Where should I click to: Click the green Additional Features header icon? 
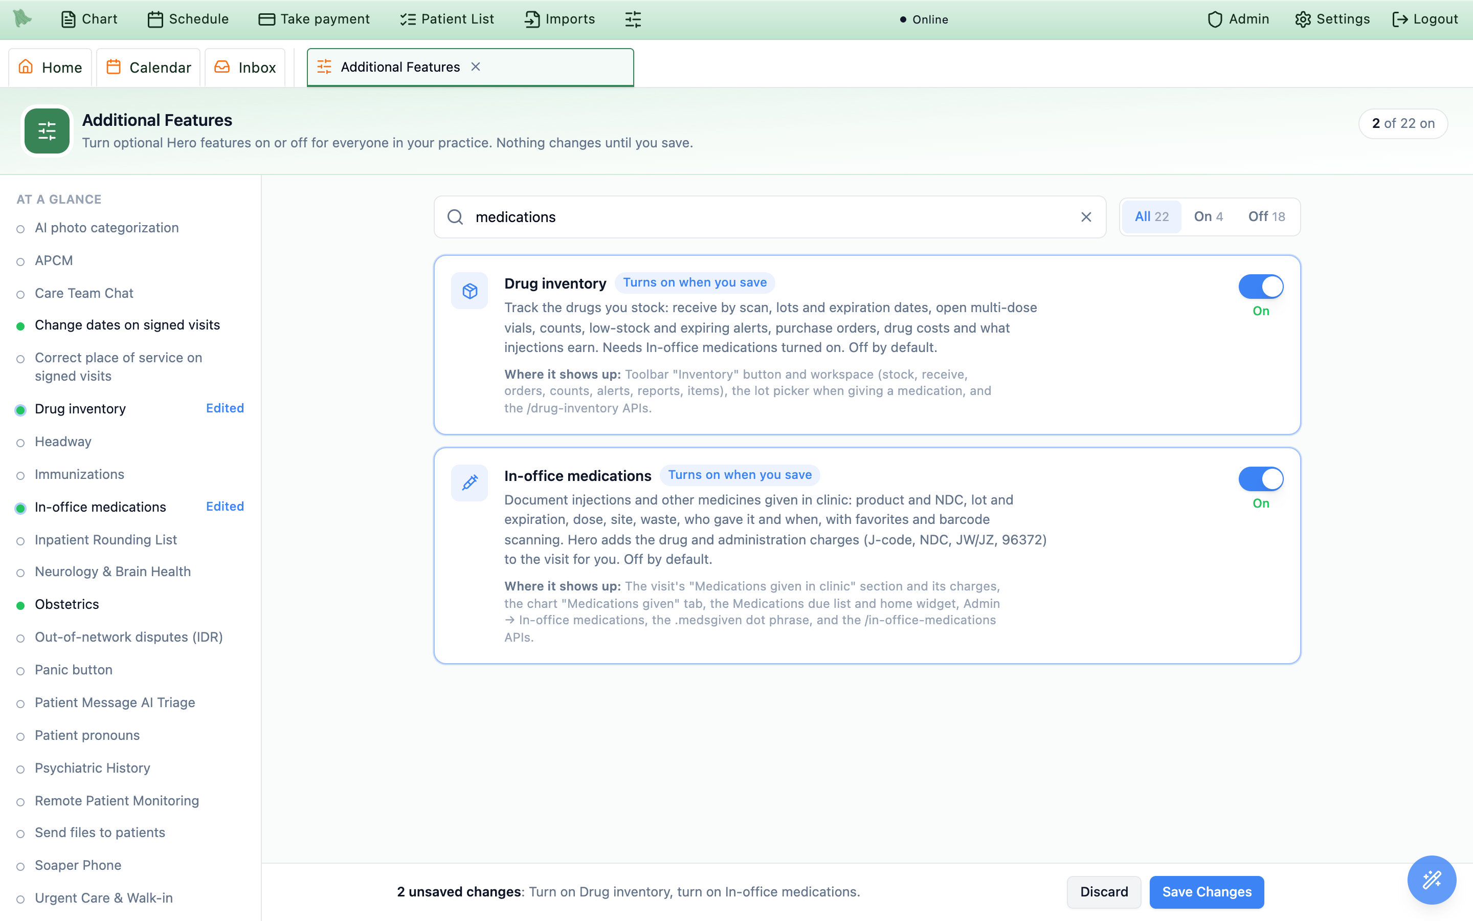pyautogui.click(x=47, y=130)
